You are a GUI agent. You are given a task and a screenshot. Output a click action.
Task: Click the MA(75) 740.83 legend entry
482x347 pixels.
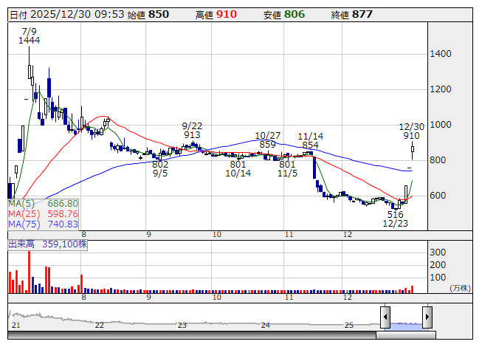pos(43,224)
